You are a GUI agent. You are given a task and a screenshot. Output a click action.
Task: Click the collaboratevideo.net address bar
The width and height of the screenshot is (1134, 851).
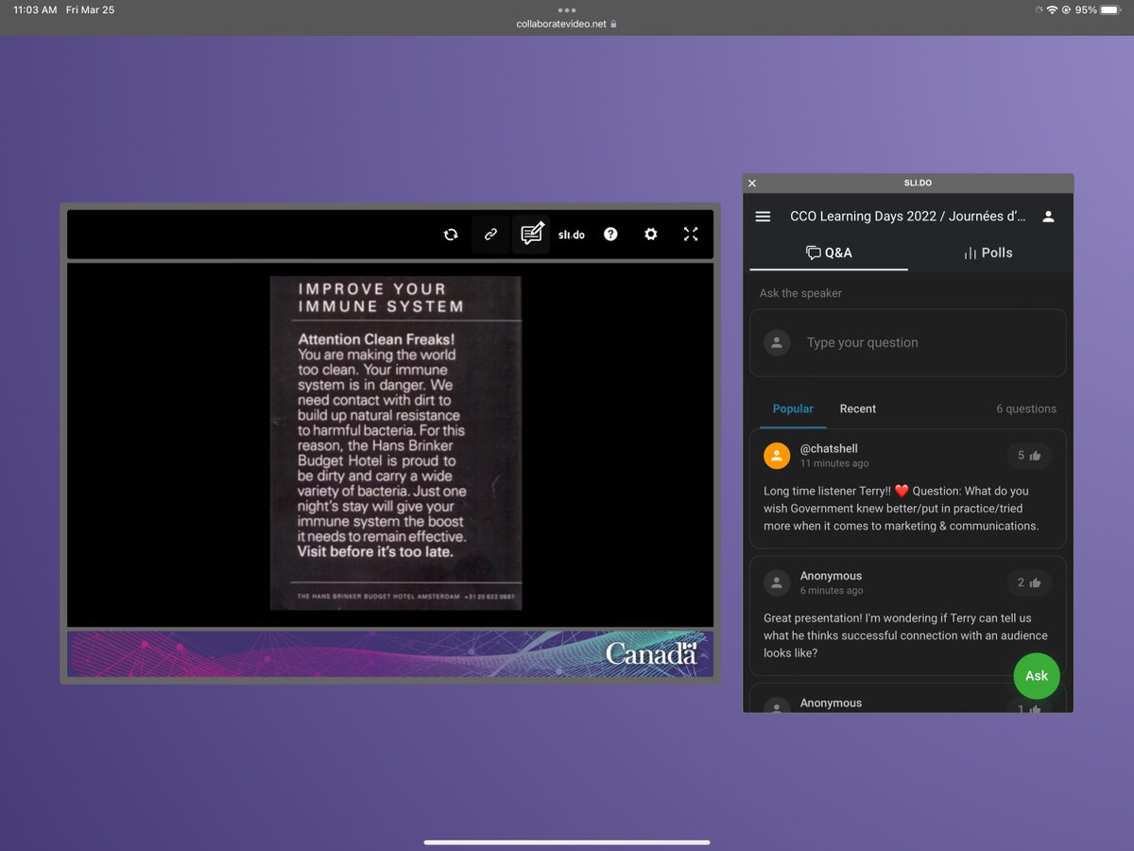coord(567,24)
